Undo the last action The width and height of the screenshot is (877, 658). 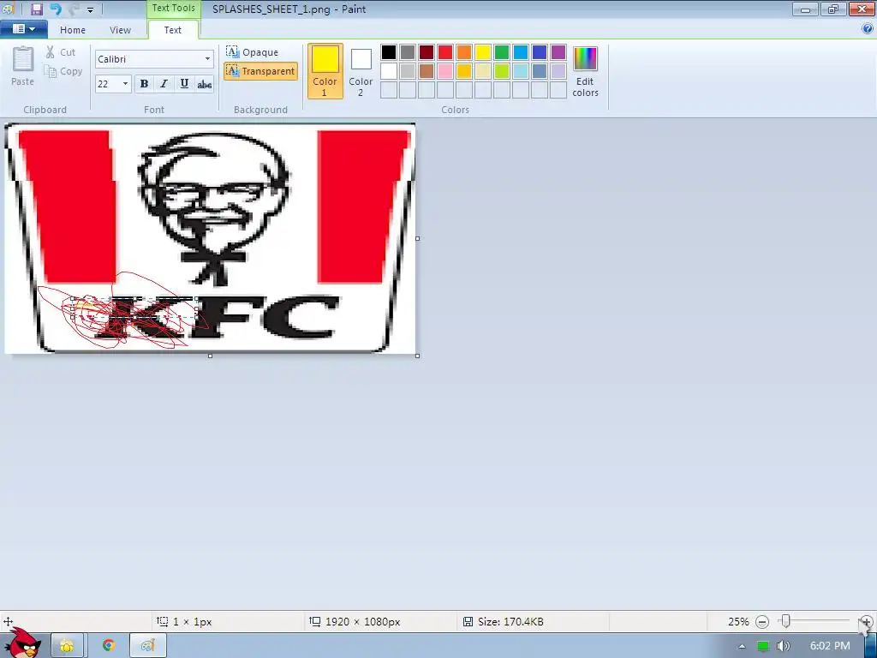pos(55,9)
